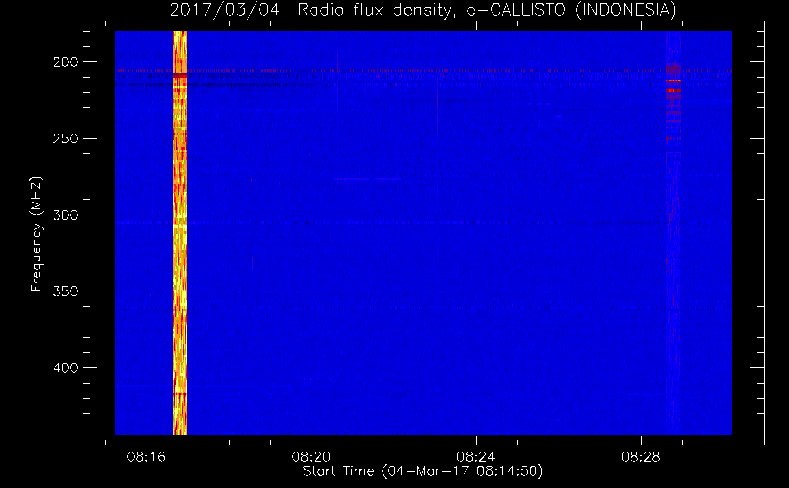Click the 08:20 time tick label
Viewport: 789px width, 488px height.
point(311,457)
